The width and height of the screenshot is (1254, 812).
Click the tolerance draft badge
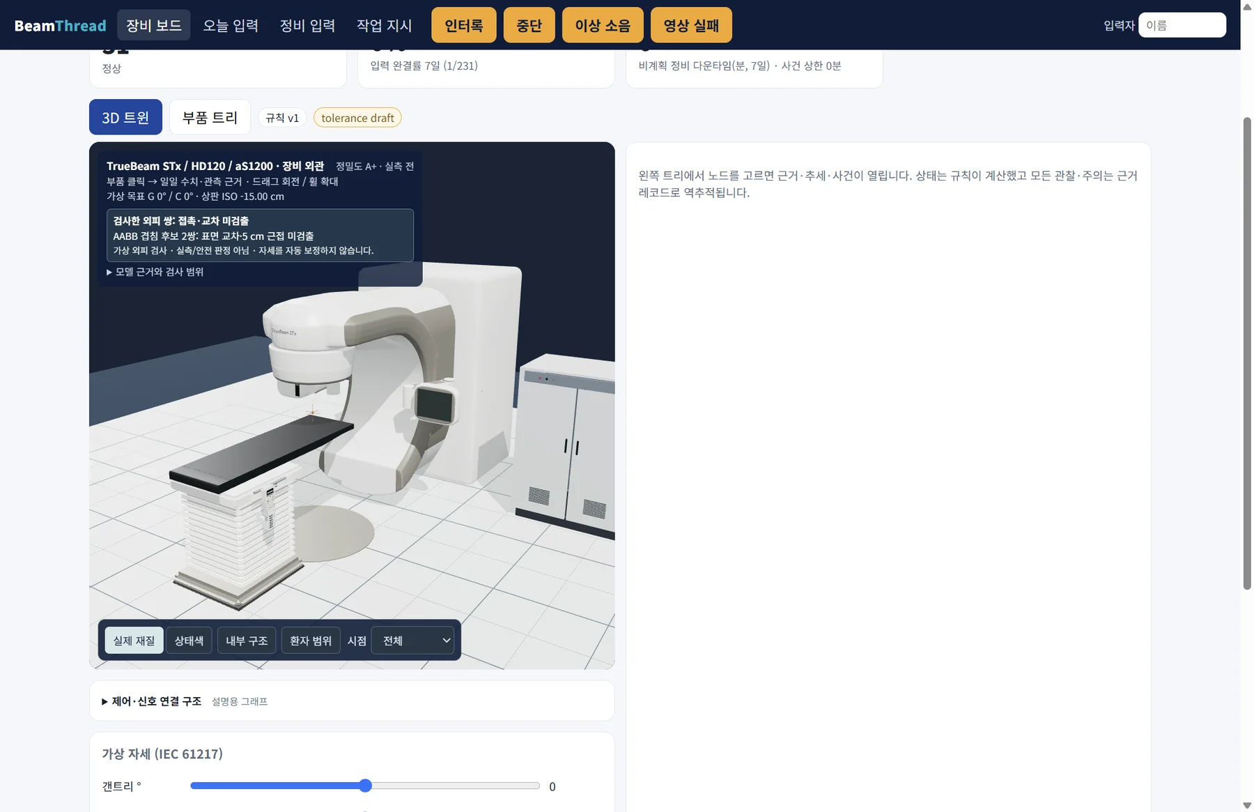[x=357, y=118]
